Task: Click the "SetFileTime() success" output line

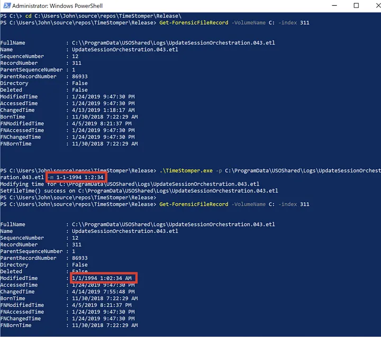Action: click(139, 190)
